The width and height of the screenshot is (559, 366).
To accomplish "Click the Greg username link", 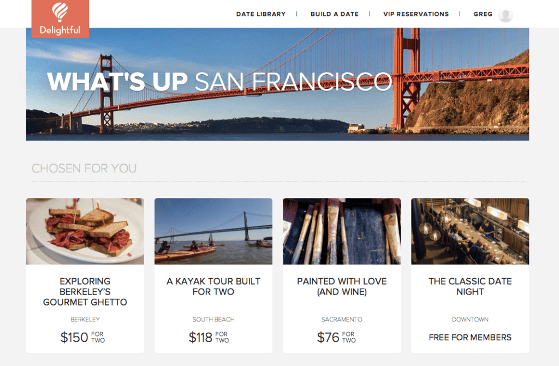I will 483,14.
